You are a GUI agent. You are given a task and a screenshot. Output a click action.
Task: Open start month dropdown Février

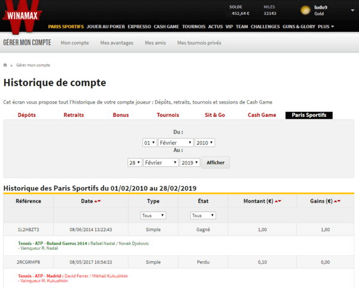(x=176, y=143)
